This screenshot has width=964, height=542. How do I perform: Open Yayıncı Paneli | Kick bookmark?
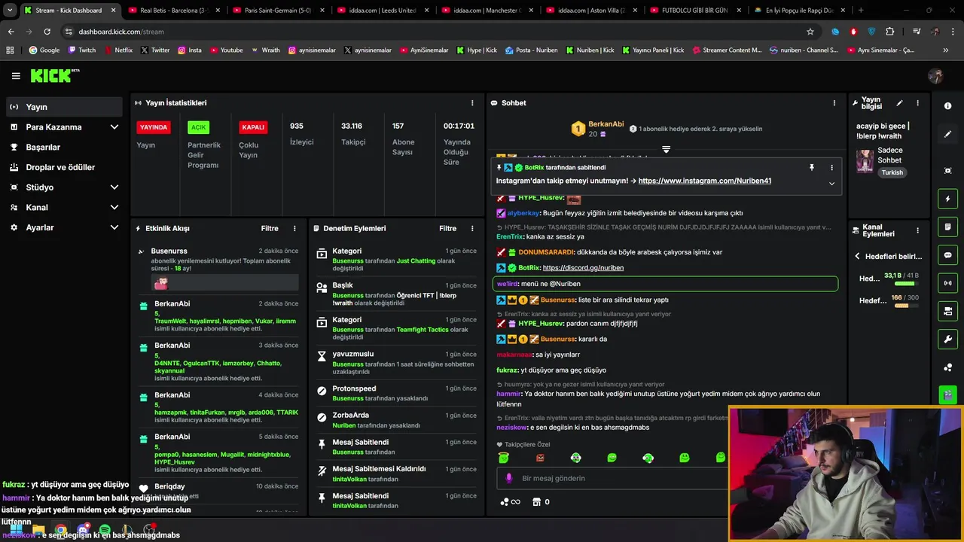(651, 50)
